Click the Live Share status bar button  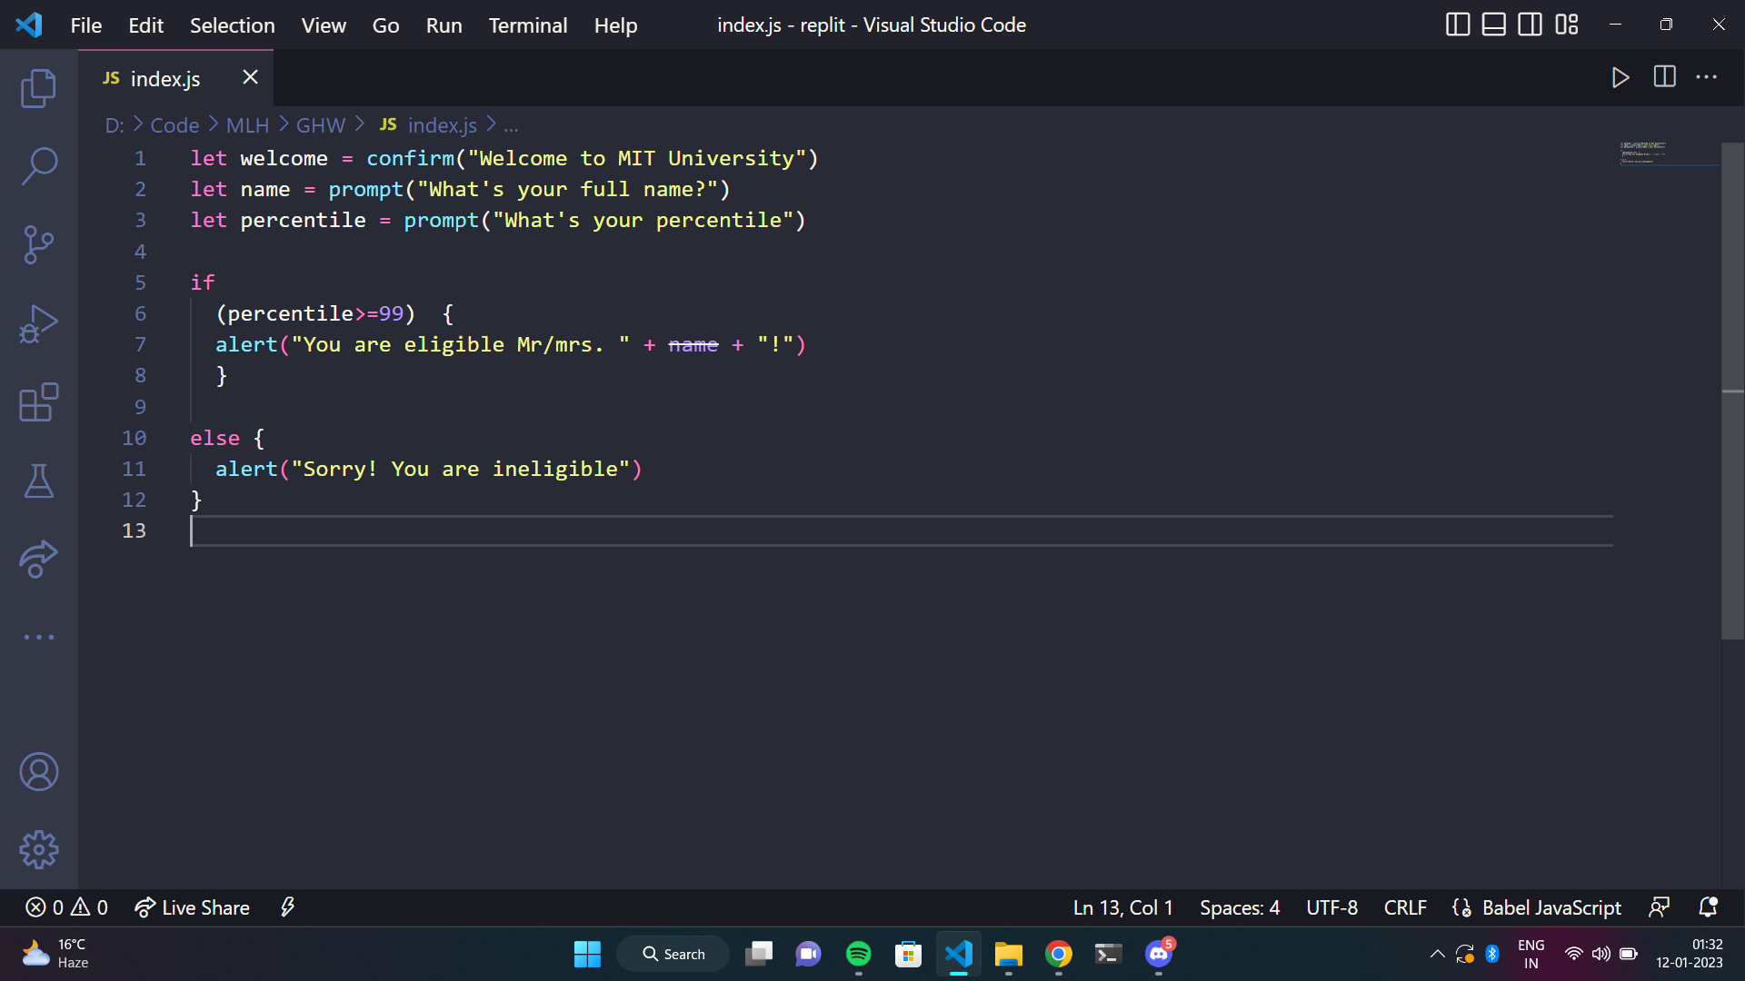(x=193, y=907)
